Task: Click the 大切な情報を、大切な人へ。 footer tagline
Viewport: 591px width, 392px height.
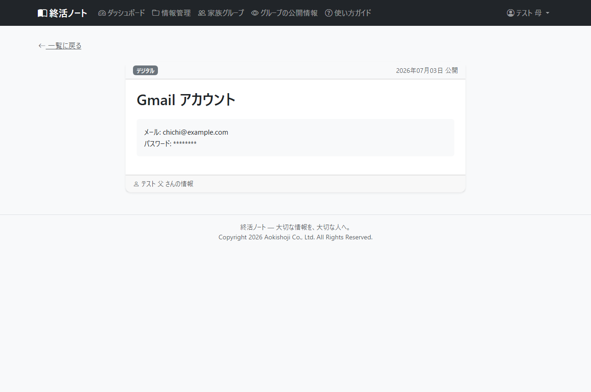Action: (x=313, y=227)
